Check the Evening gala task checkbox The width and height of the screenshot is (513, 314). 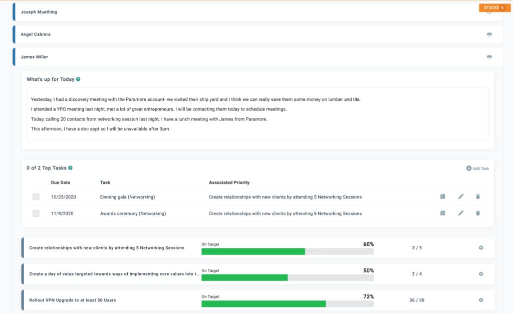(36, 197)
